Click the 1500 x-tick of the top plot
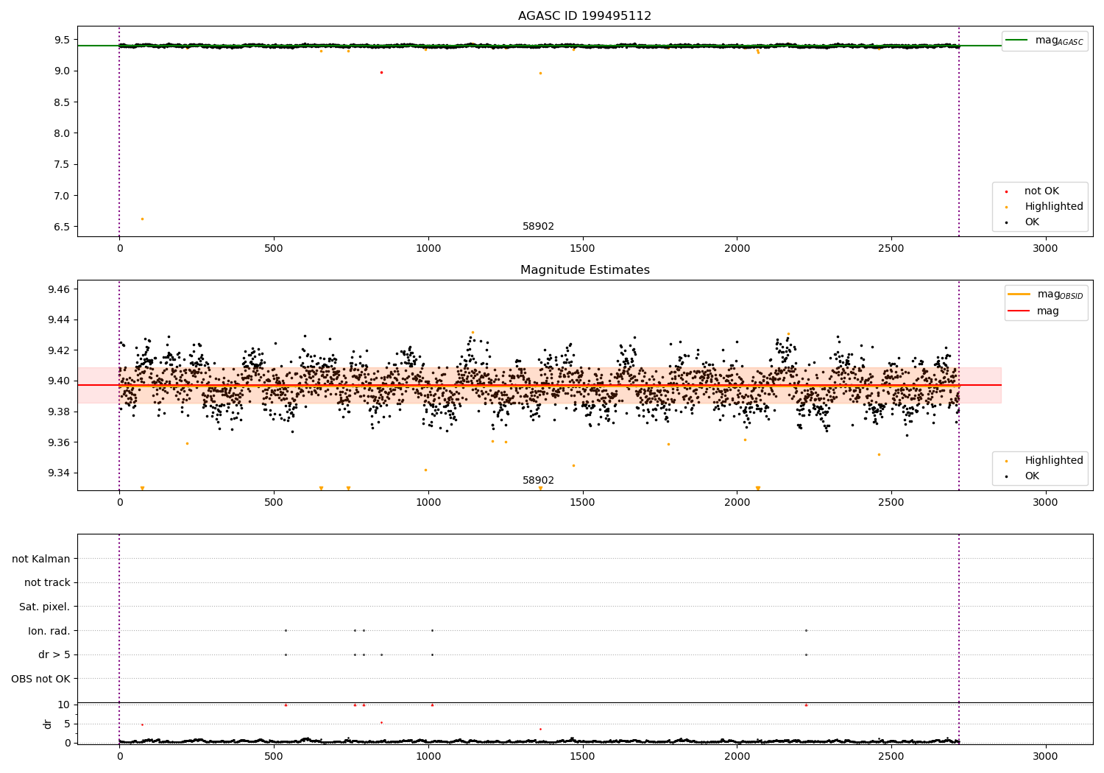The width and height of the screenshot is (1104, 773). pyautogui.click(x=582, y=248)
